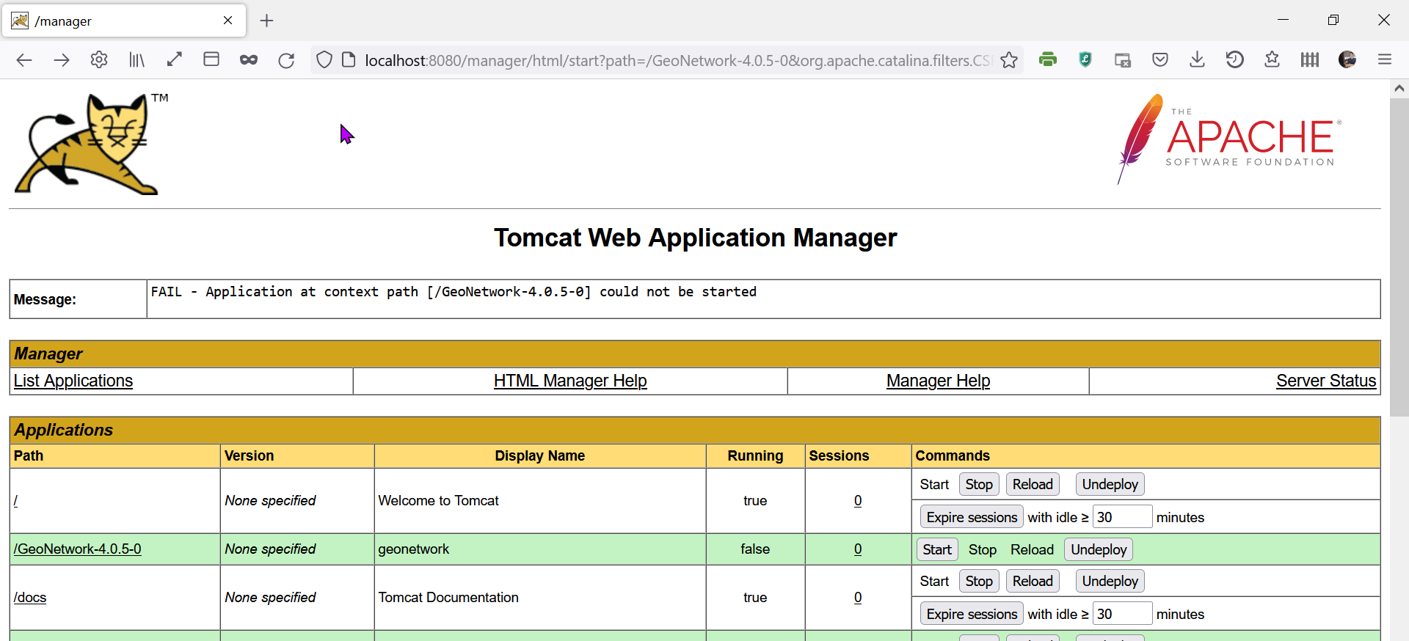Undeploy the Tomcat Documentation application
The height and width of the screenshot is (641, 1409).
(1110, 582)
